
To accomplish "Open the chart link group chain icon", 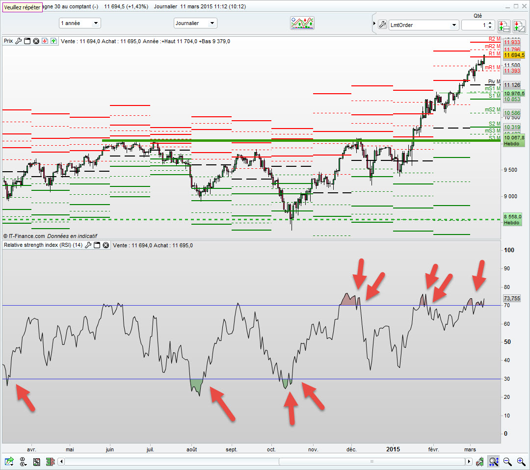I will (x=23, y=461).
